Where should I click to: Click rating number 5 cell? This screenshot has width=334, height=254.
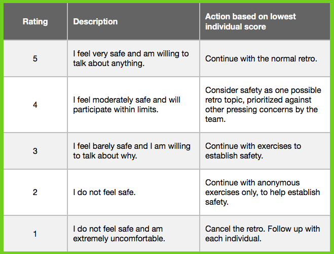[35, 58]
